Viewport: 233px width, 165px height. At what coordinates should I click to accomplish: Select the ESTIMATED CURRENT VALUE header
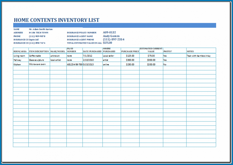pos(151,50)
